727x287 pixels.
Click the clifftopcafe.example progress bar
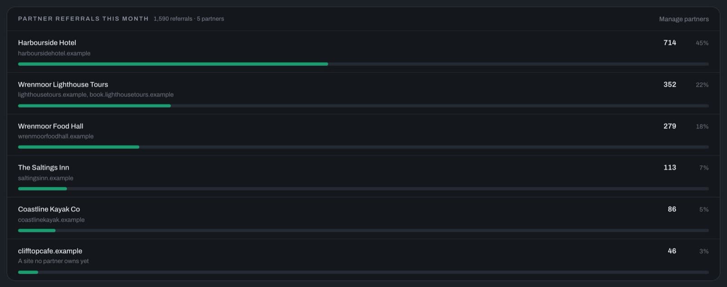pyautogui.click(x=363, y=272)
